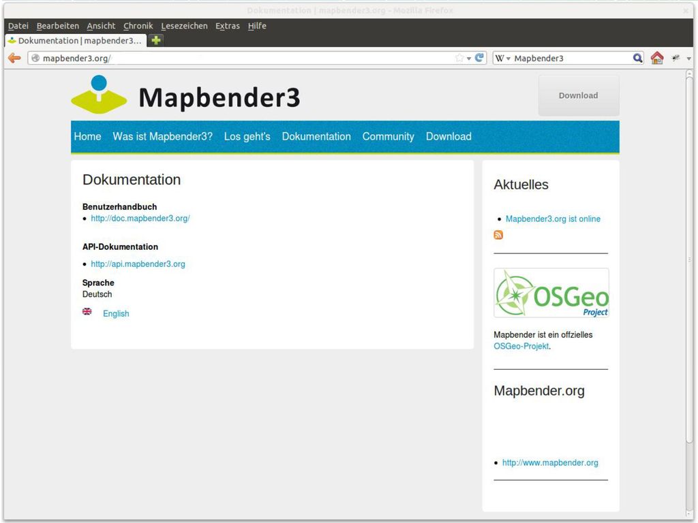The width and height of the screenshot is (698, 523).
Task: Expand the toolbar overflow arrow at far right
Action: point(689,59)
